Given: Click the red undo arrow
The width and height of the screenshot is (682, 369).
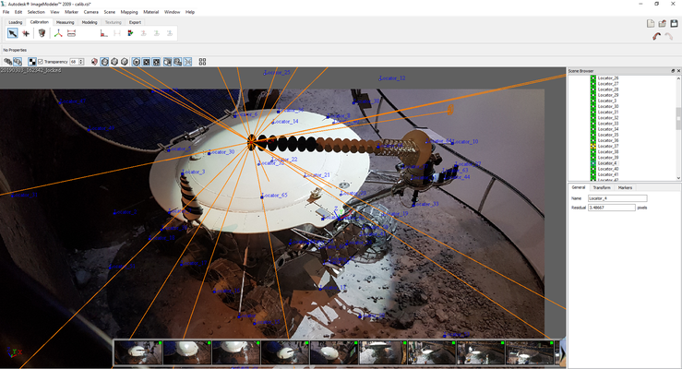Looking at the screenshot, I should pos(656,37).
